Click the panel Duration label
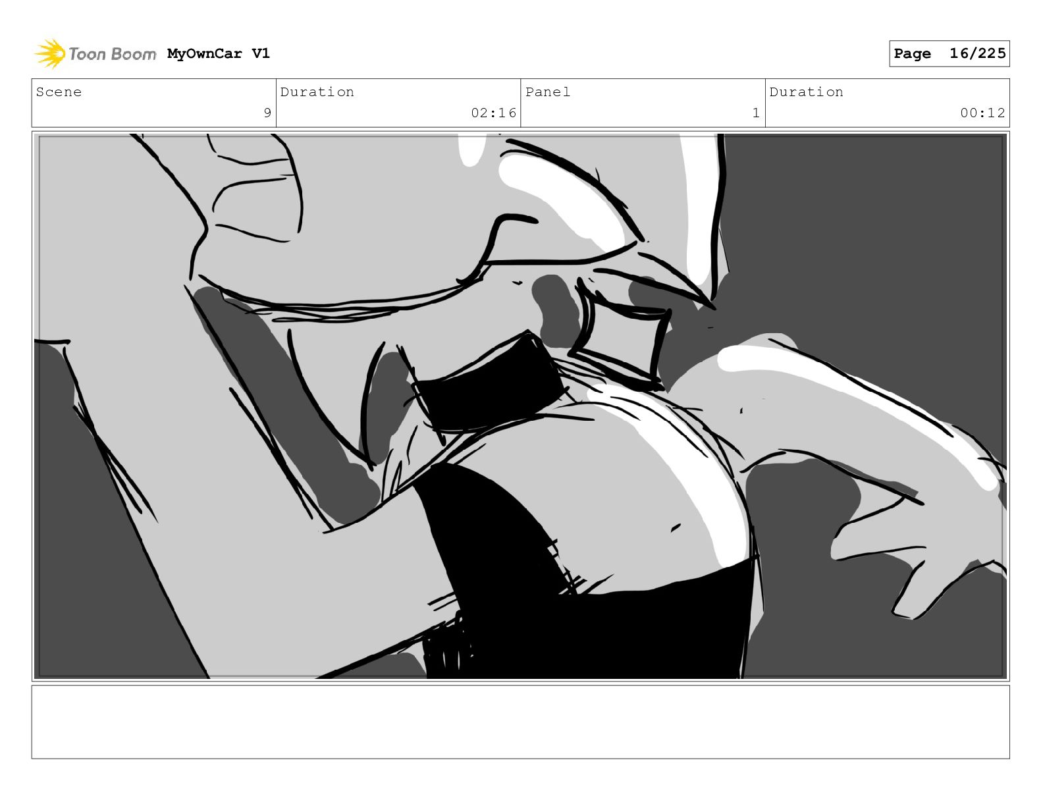The image size is (1043, 806). pyautogui.click(x=806, y=92)
